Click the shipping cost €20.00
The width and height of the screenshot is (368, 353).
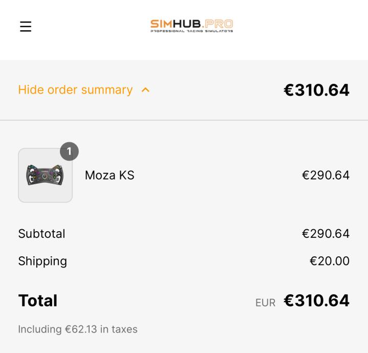pyautogui.click(x=329, y=261)
